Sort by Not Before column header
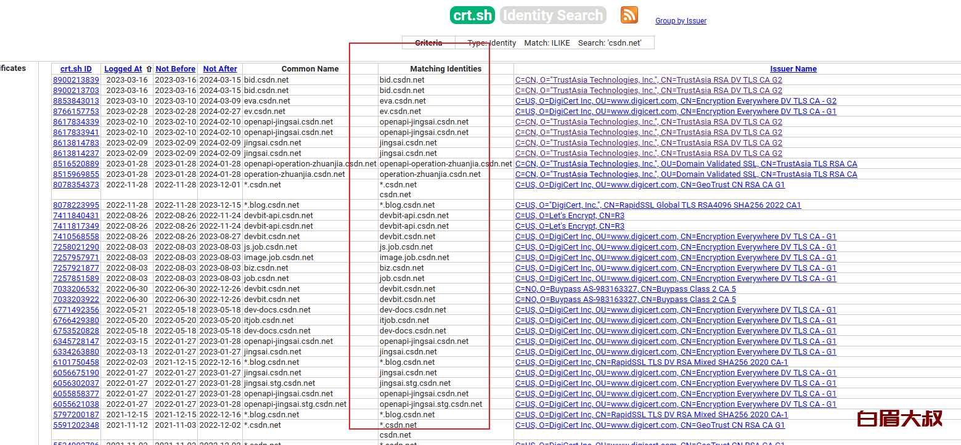961x445 pixels. click(x=175, y=69)
